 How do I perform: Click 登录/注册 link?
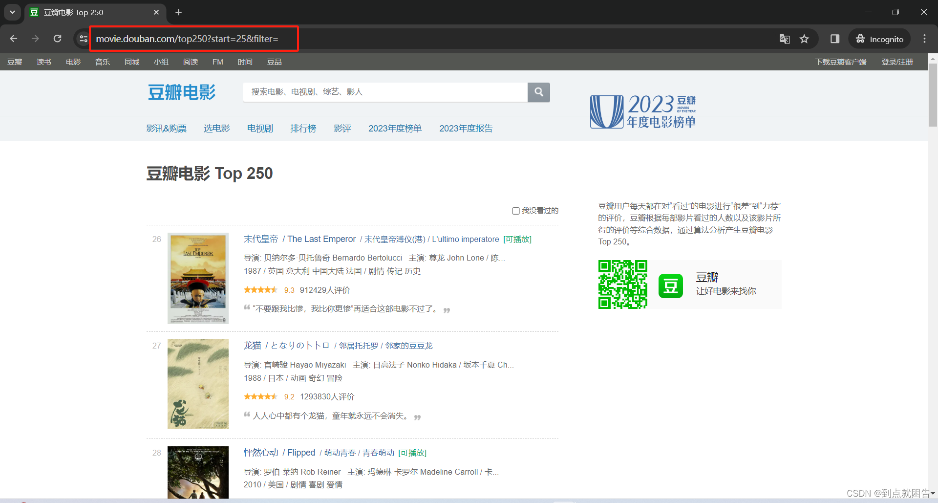(897, 62)
